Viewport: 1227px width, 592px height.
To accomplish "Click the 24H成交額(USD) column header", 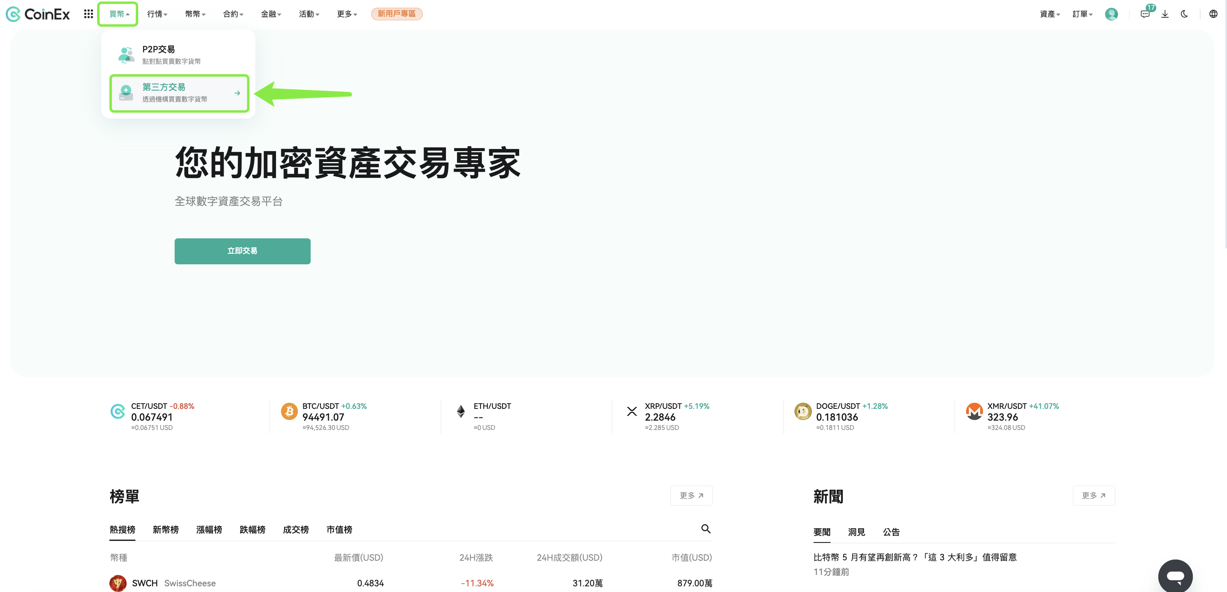I will [x=570, y=558].
